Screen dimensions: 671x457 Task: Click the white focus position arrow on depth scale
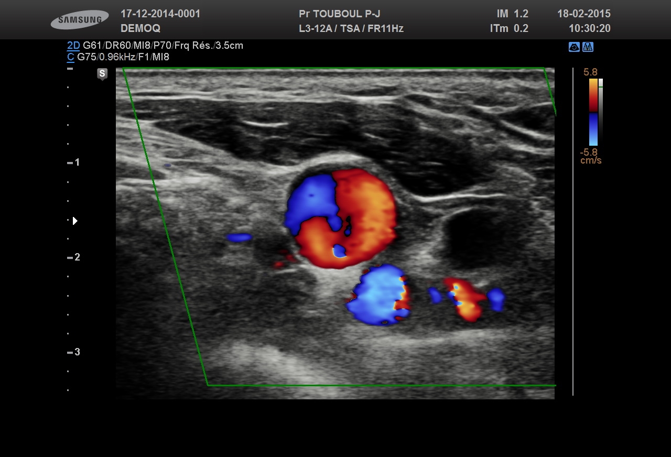[x=75, y=221]
